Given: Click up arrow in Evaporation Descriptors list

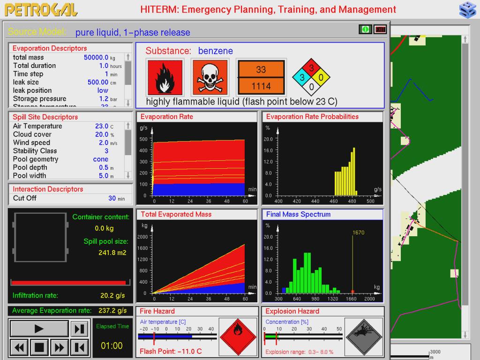Looking at the screenshot, I should [128, 57].
